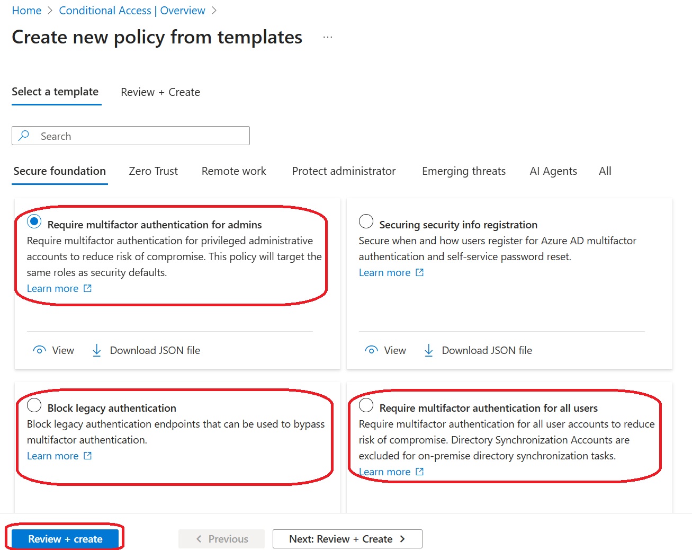Click eye View icon for security info registration

click(372, 350)
